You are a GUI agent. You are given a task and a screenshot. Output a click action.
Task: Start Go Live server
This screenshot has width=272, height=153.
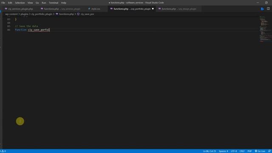260,151
